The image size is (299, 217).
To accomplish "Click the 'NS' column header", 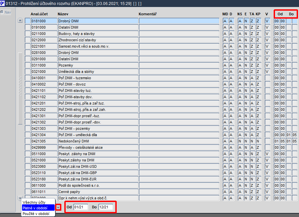I will [x=240, y=14].
